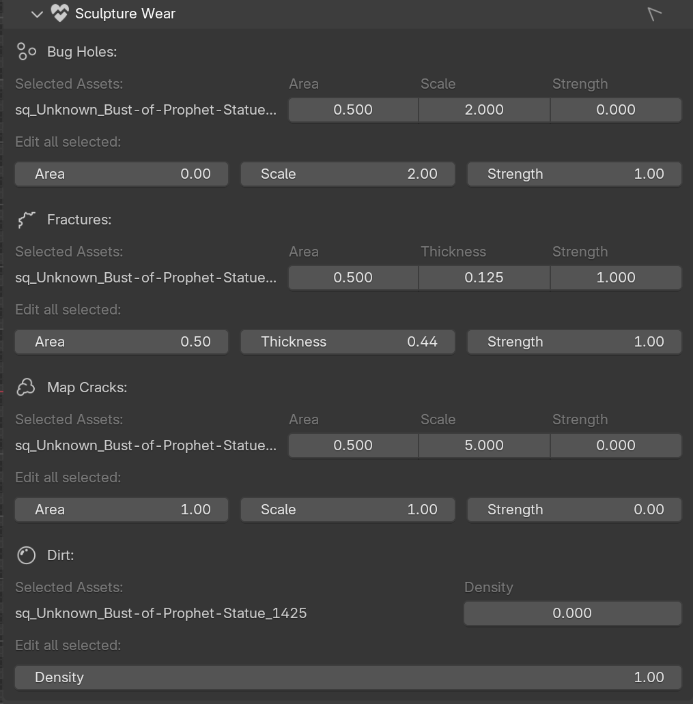Click the Dirt sphere icon
The width and height of the screenshot is (693, 704).
(x=27, y=555)
